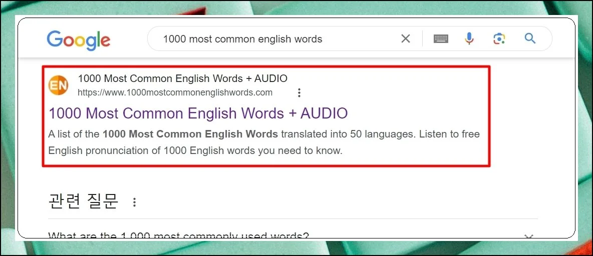
Task: Clear the search query with the X
Action: (406, 38)
